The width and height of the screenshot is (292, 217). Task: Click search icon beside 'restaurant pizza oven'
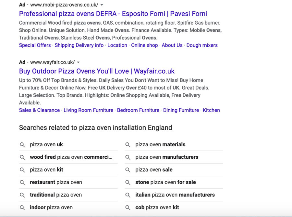[x=22, y=182]
